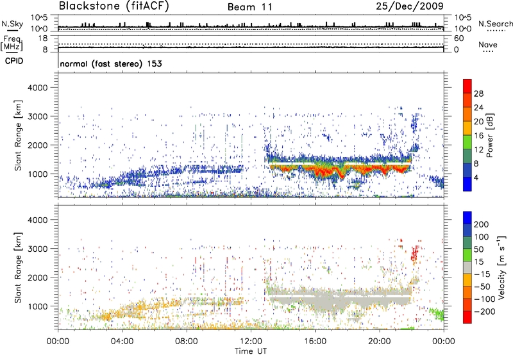
Task: Click the 'Beam 11' label
Action: tap(250, 7)
